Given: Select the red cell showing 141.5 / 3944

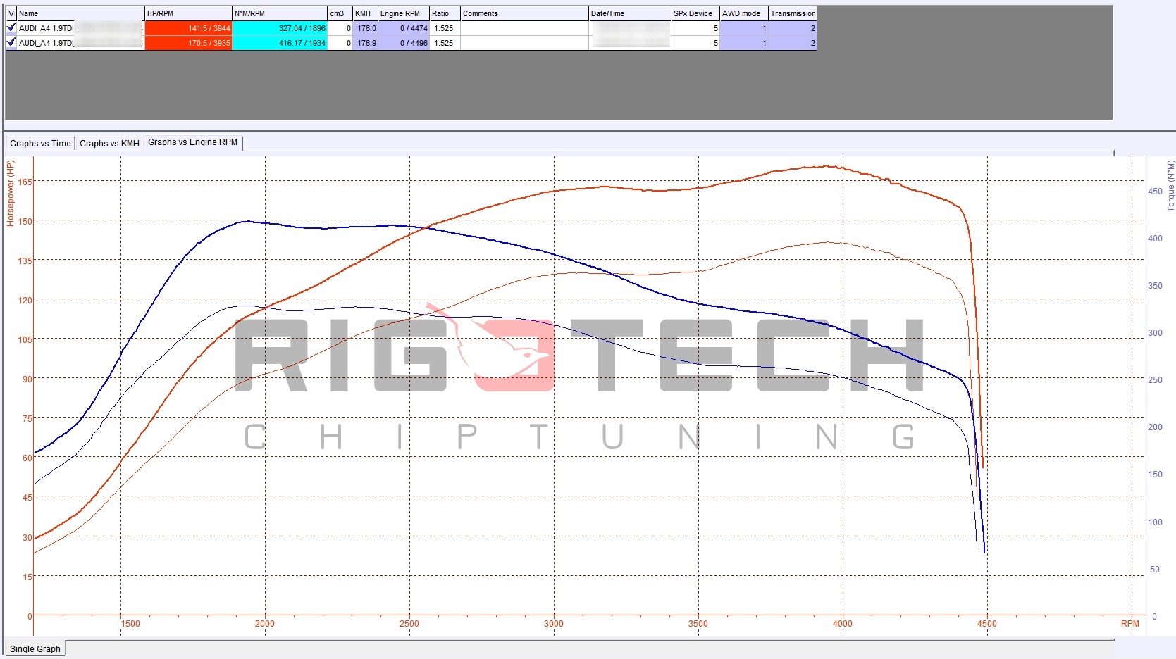Looking at the screenshot, I should pos(188,28).
